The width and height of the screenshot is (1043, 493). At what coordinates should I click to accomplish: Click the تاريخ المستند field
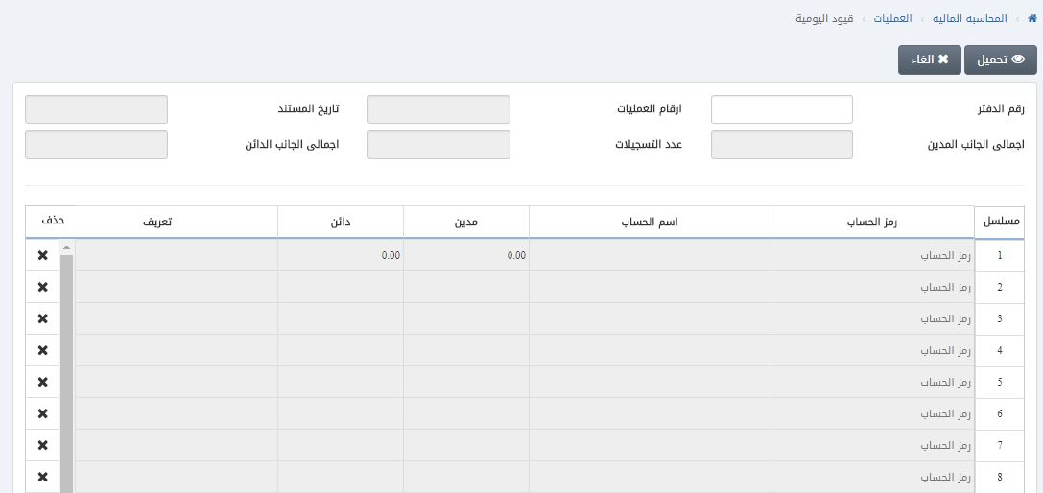click(96, 109)
